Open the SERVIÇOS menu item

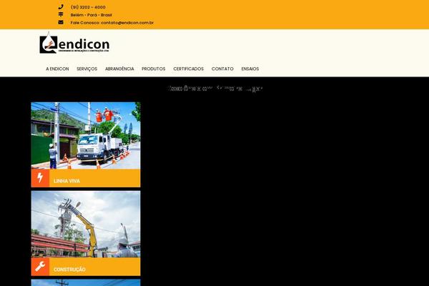pos(87,69)
